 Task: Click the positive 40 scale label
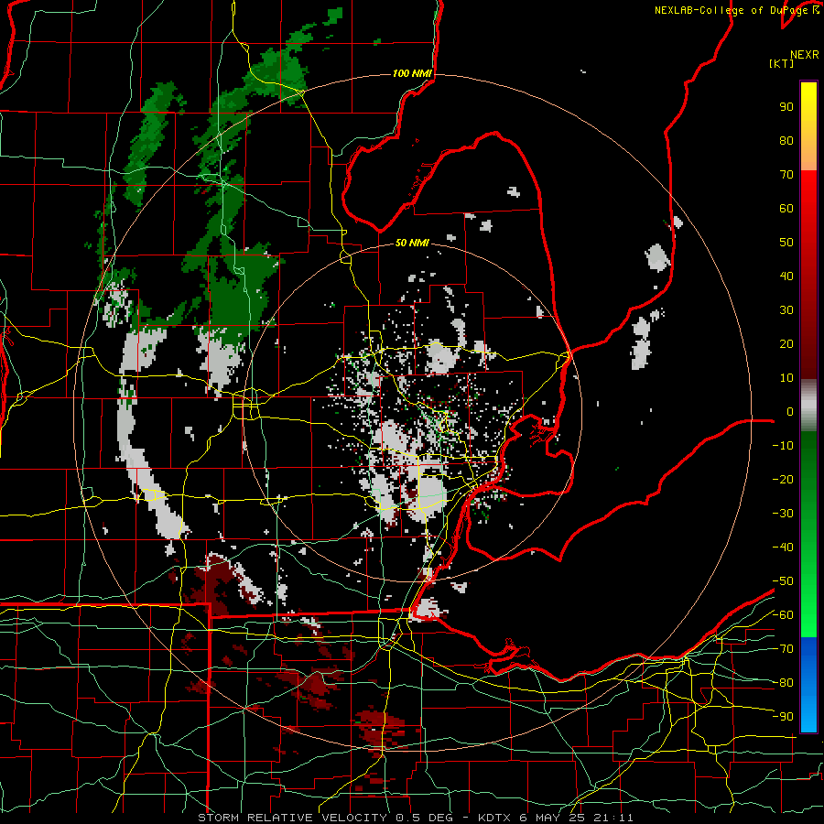pyautogui.click(x=786, y=276)
